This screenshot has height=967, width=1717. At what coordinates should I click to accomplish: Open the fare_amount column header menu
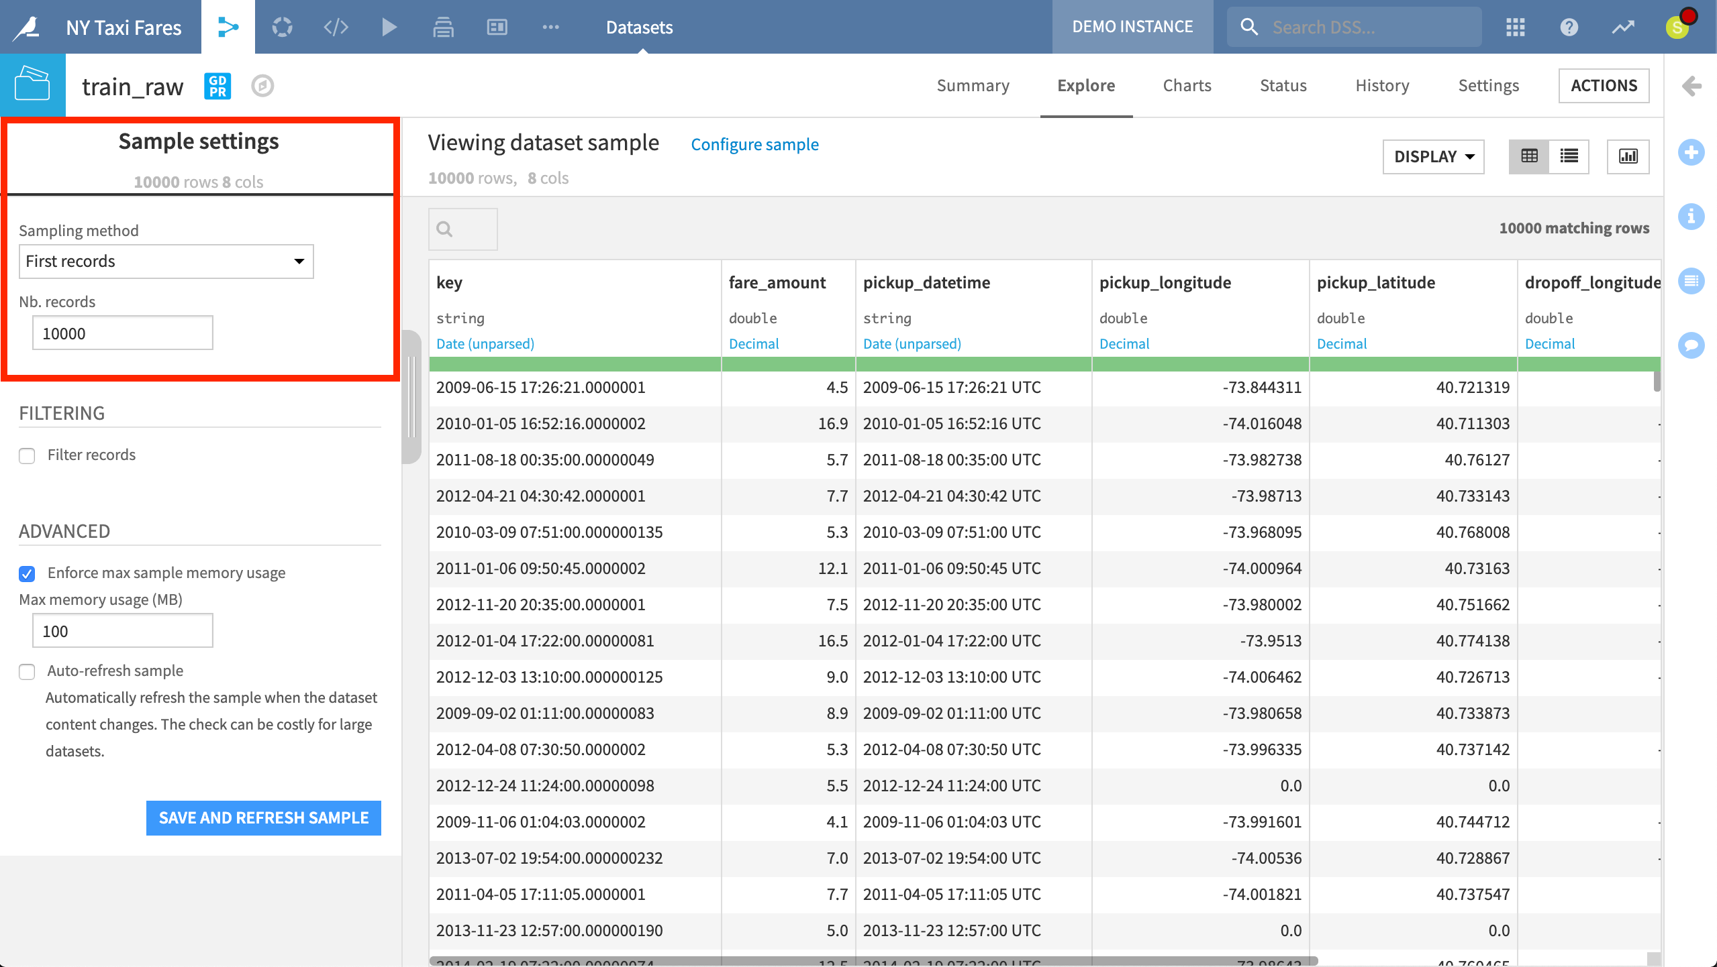coord(777,282)
